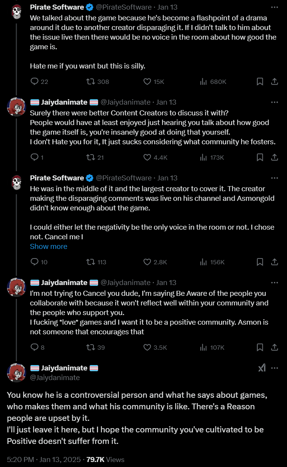Repost the tweet with 308 reposts
Image resolution: width=287 pixels, height=467 pixels.
[91, 82]
